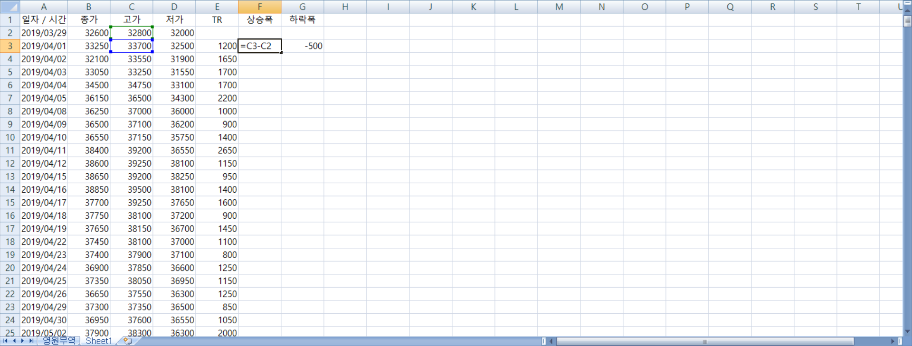Select closing price cell 36900
This screenshot has width=912, height=346.
pos(89,268)
